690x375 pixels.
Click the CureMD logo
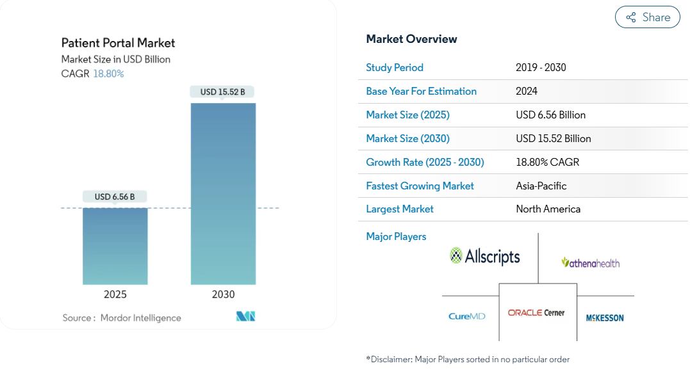pos(467,316)
